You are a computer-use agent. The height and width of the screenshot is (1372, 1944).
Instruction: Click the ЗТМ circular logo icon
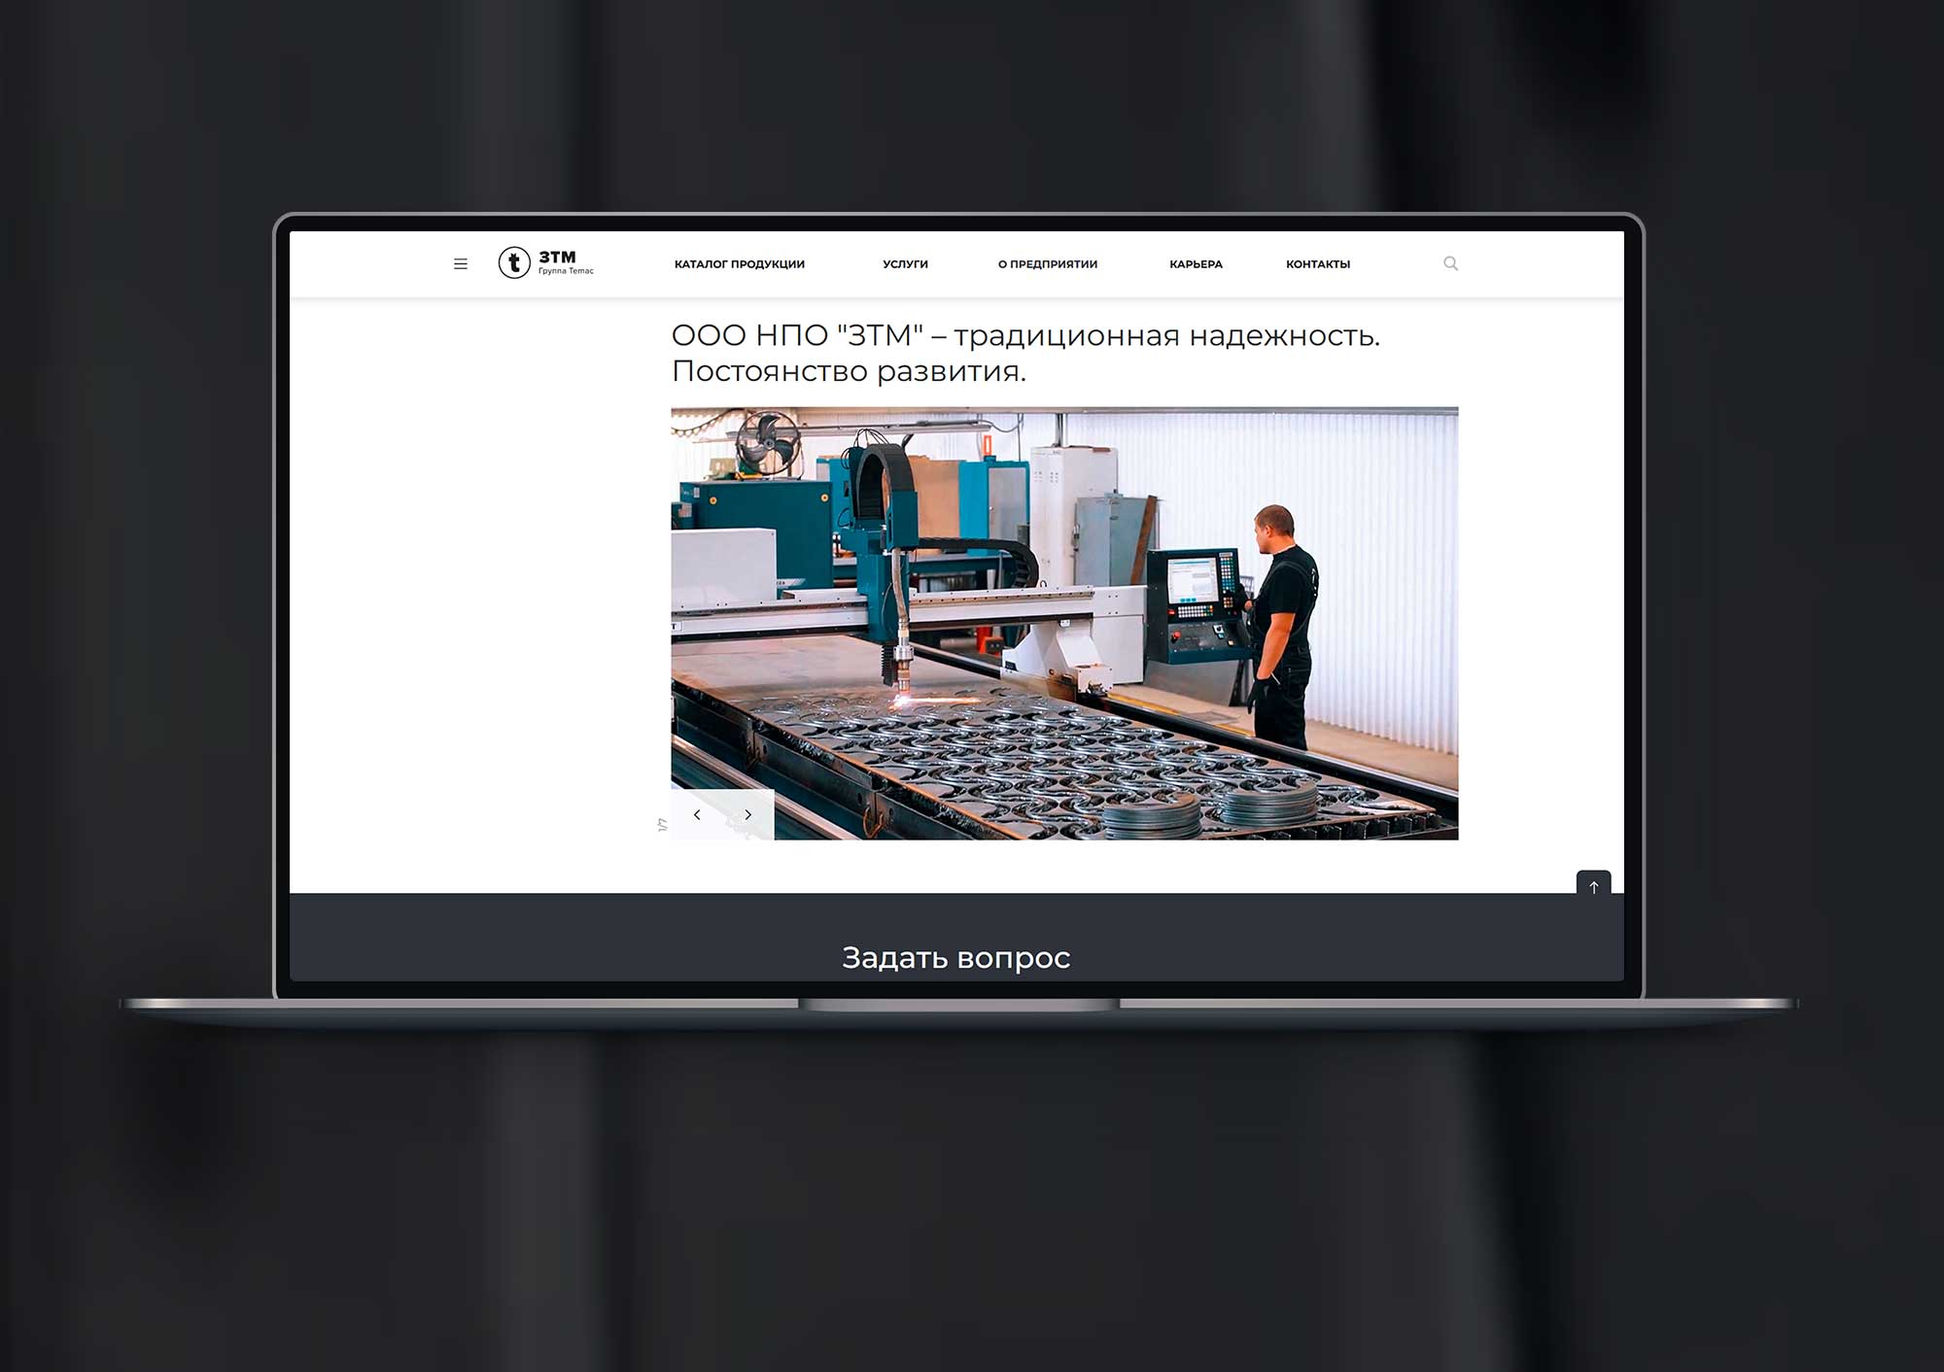[514, 262]
